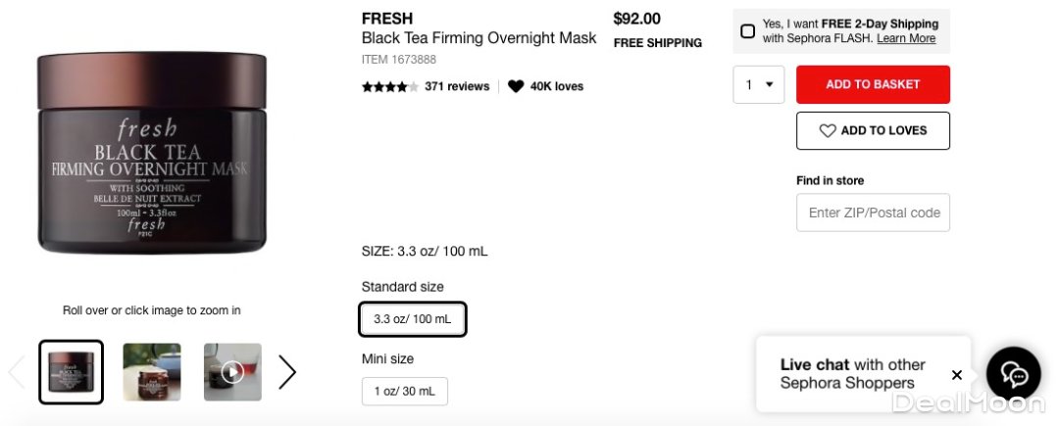Open live chat bubble icon
Viewport: 1059px width, 426px height.
point(1013,374)
